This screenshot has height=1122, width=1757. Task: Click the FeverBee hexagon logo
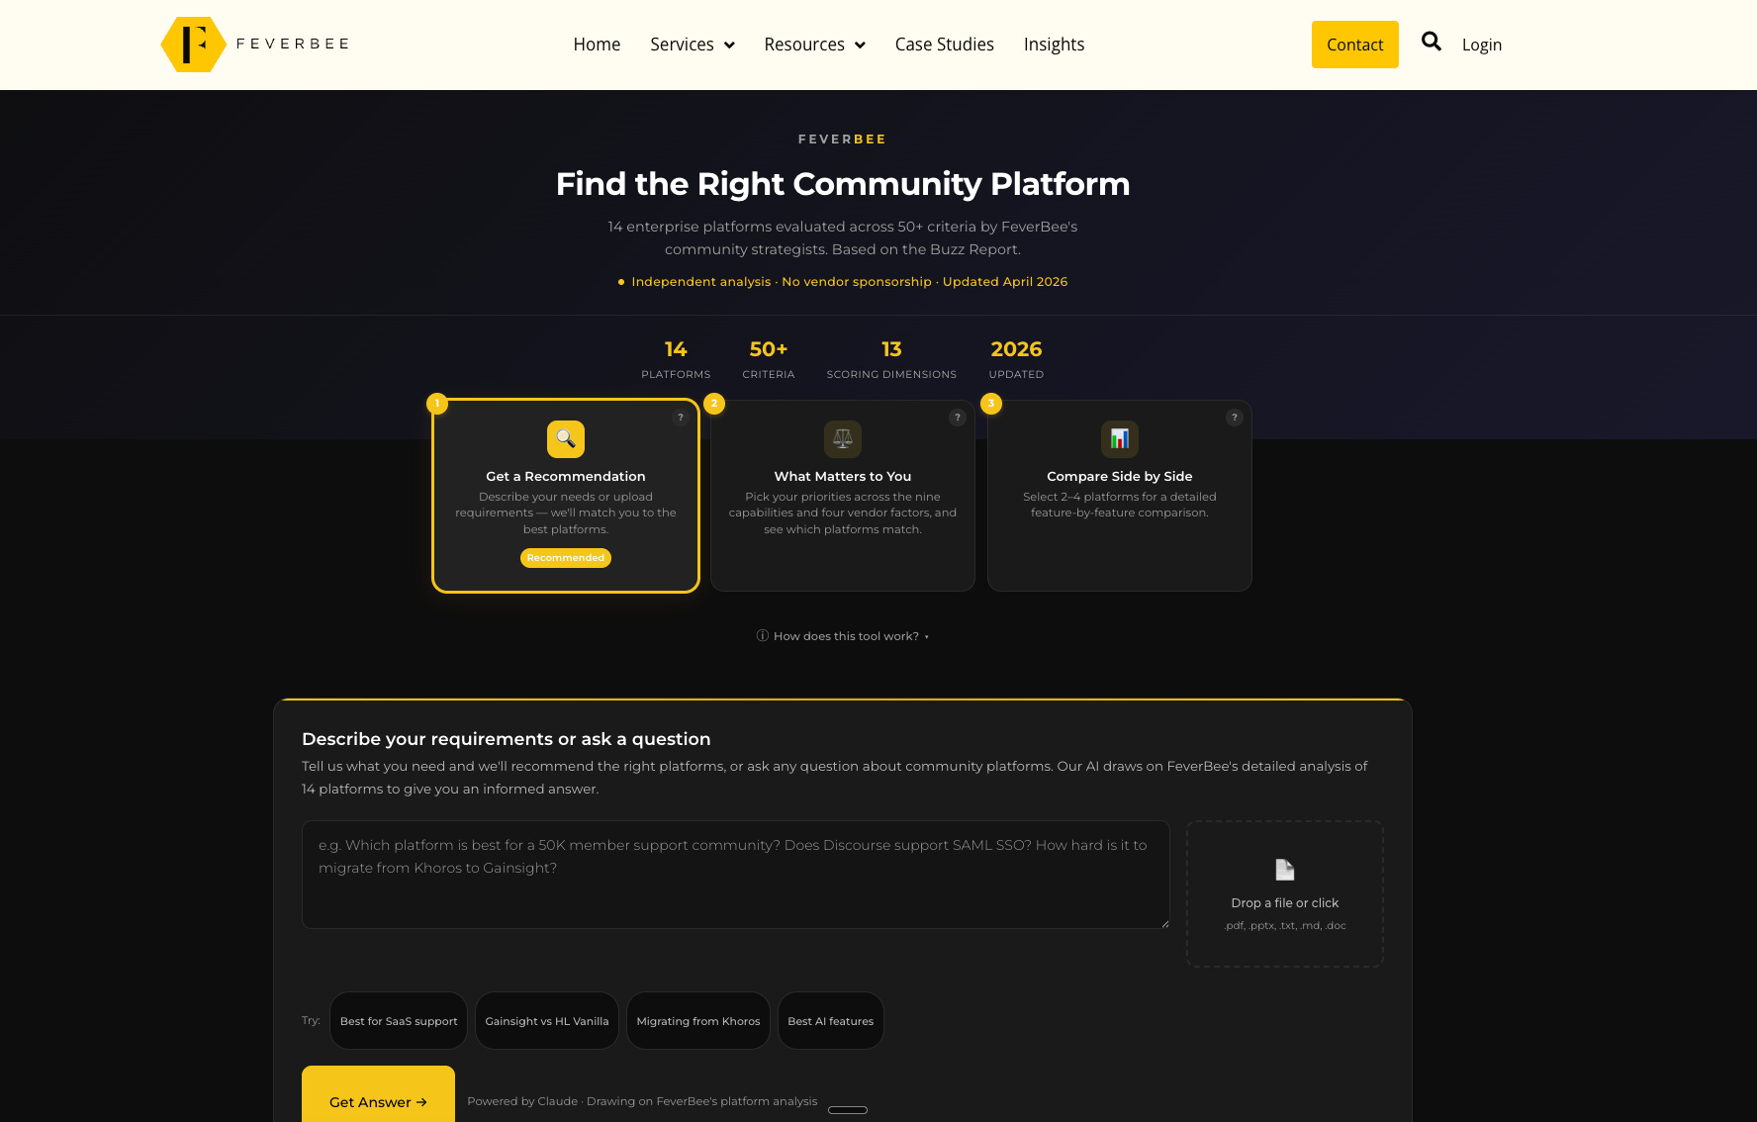[193, 45]
